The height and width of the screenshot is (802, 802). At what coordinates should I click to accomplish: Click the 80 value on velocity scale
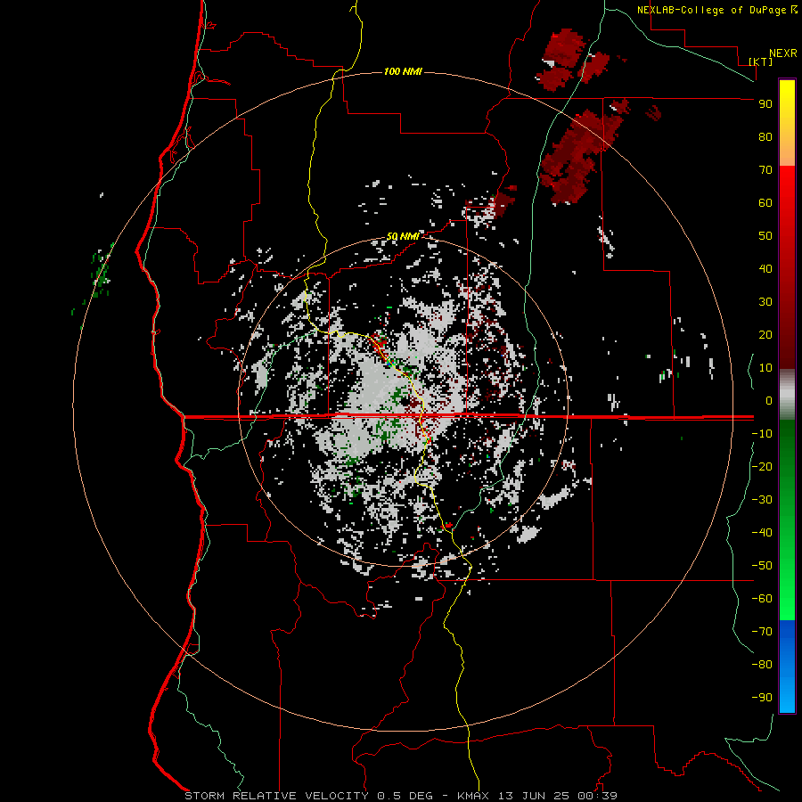(765, 136)
